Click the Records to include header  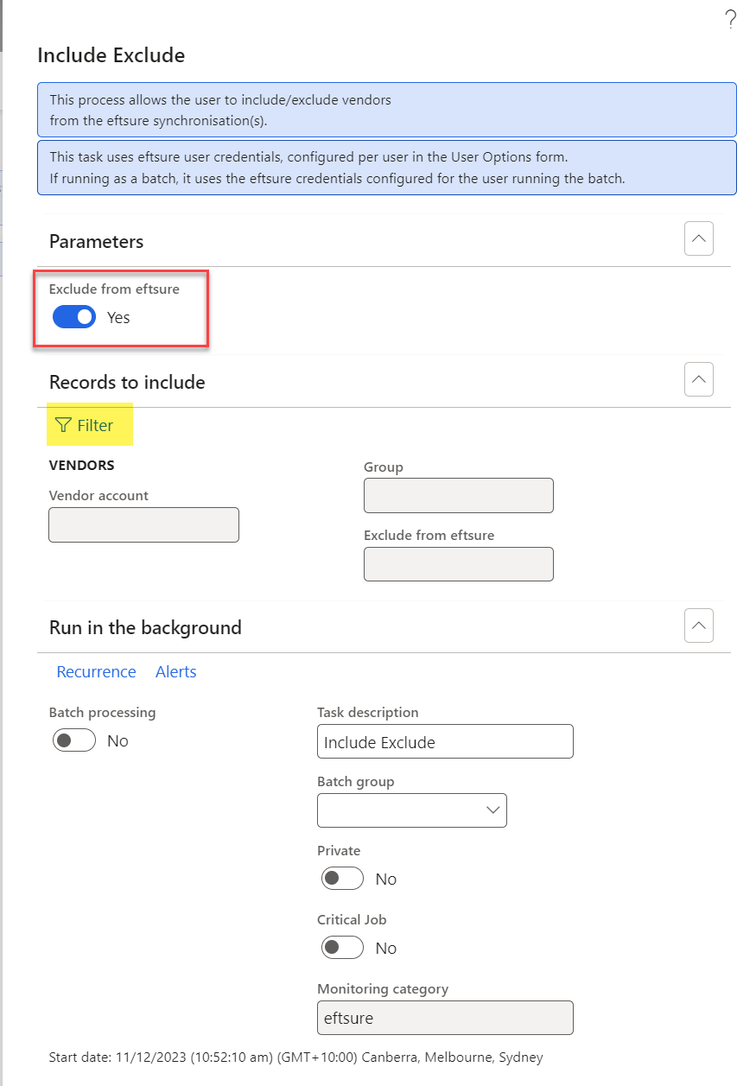(x=127, y=382)
